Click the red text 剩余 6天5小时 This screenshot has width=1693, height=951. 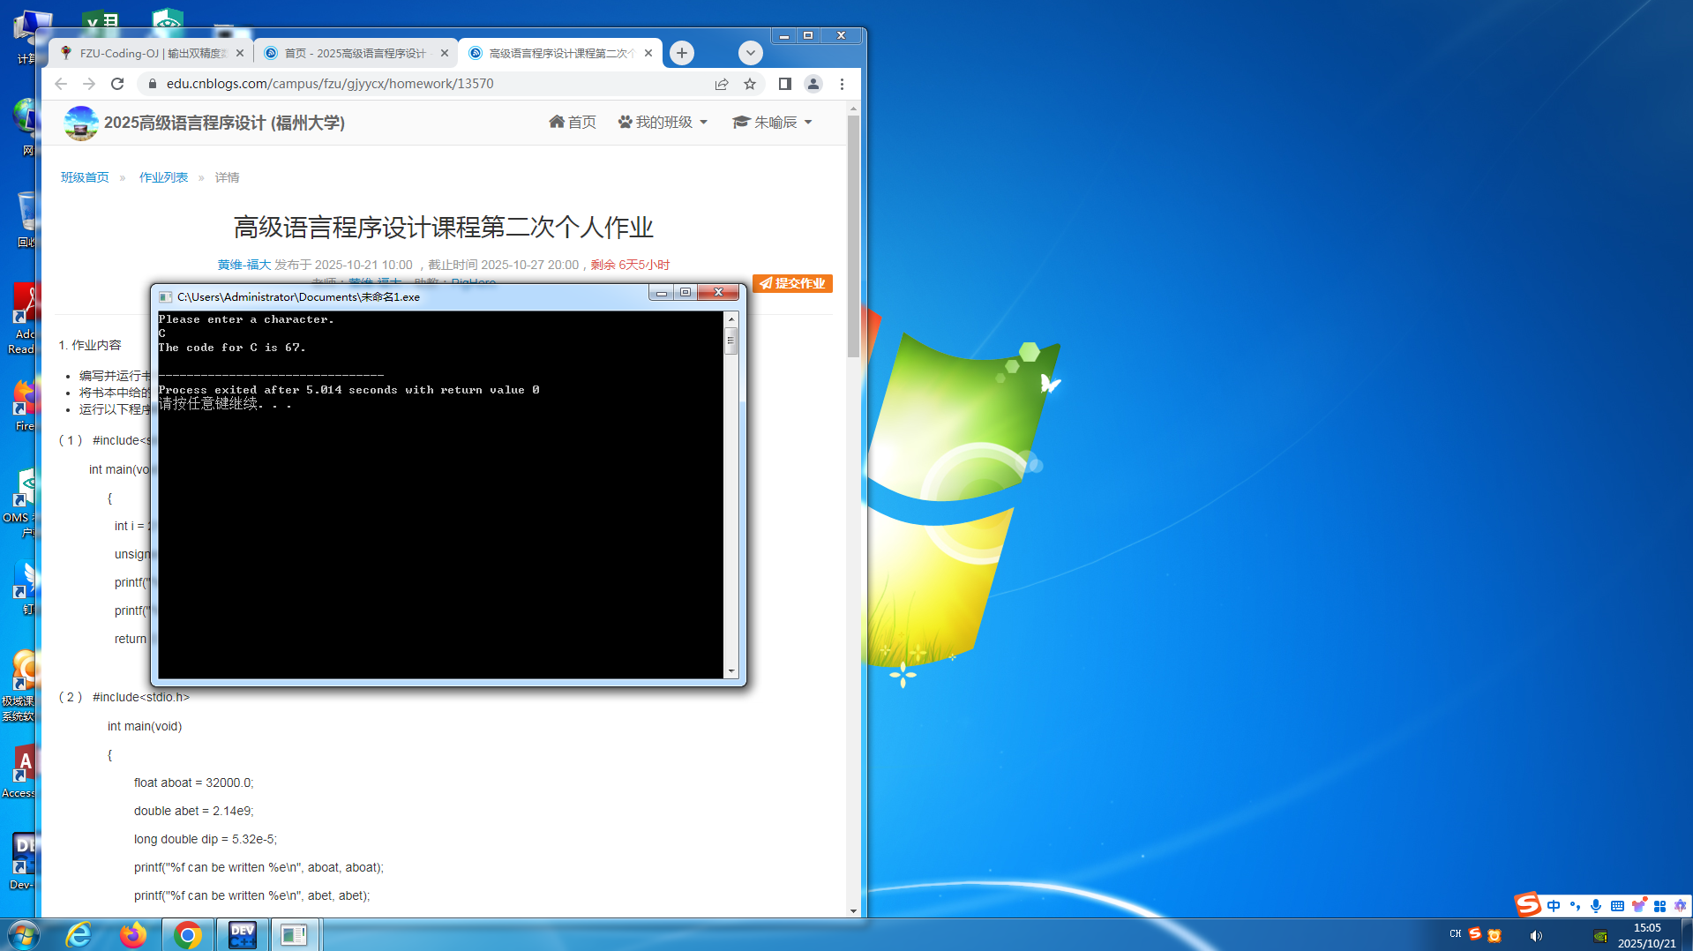(630, 265)
